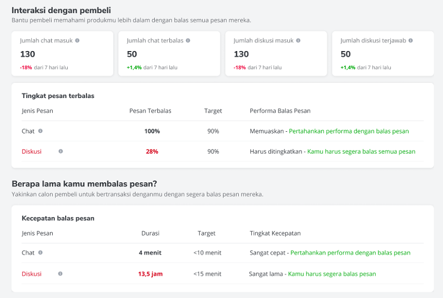Viewport: 443px width, 298px height.
Task: Open Diskusi info icon in Tingkat pesan terbalas
Action: coord(60,151)
